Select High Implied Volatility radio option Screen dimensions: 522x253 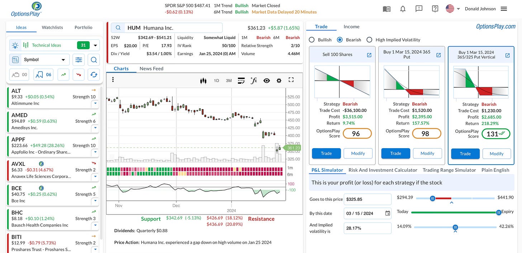(370, 40)
